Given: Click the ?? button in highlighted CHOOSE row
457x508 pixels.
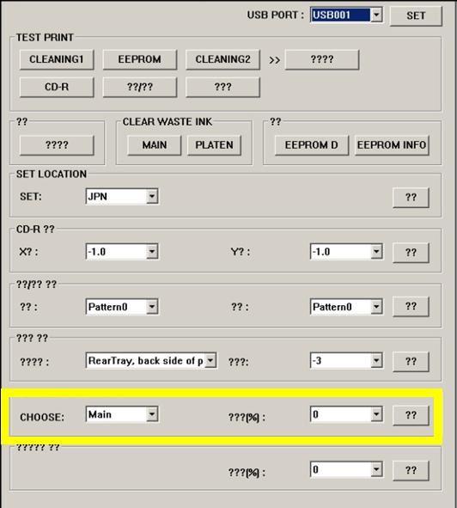Looking at the screenshot, I should coord(411,415).
